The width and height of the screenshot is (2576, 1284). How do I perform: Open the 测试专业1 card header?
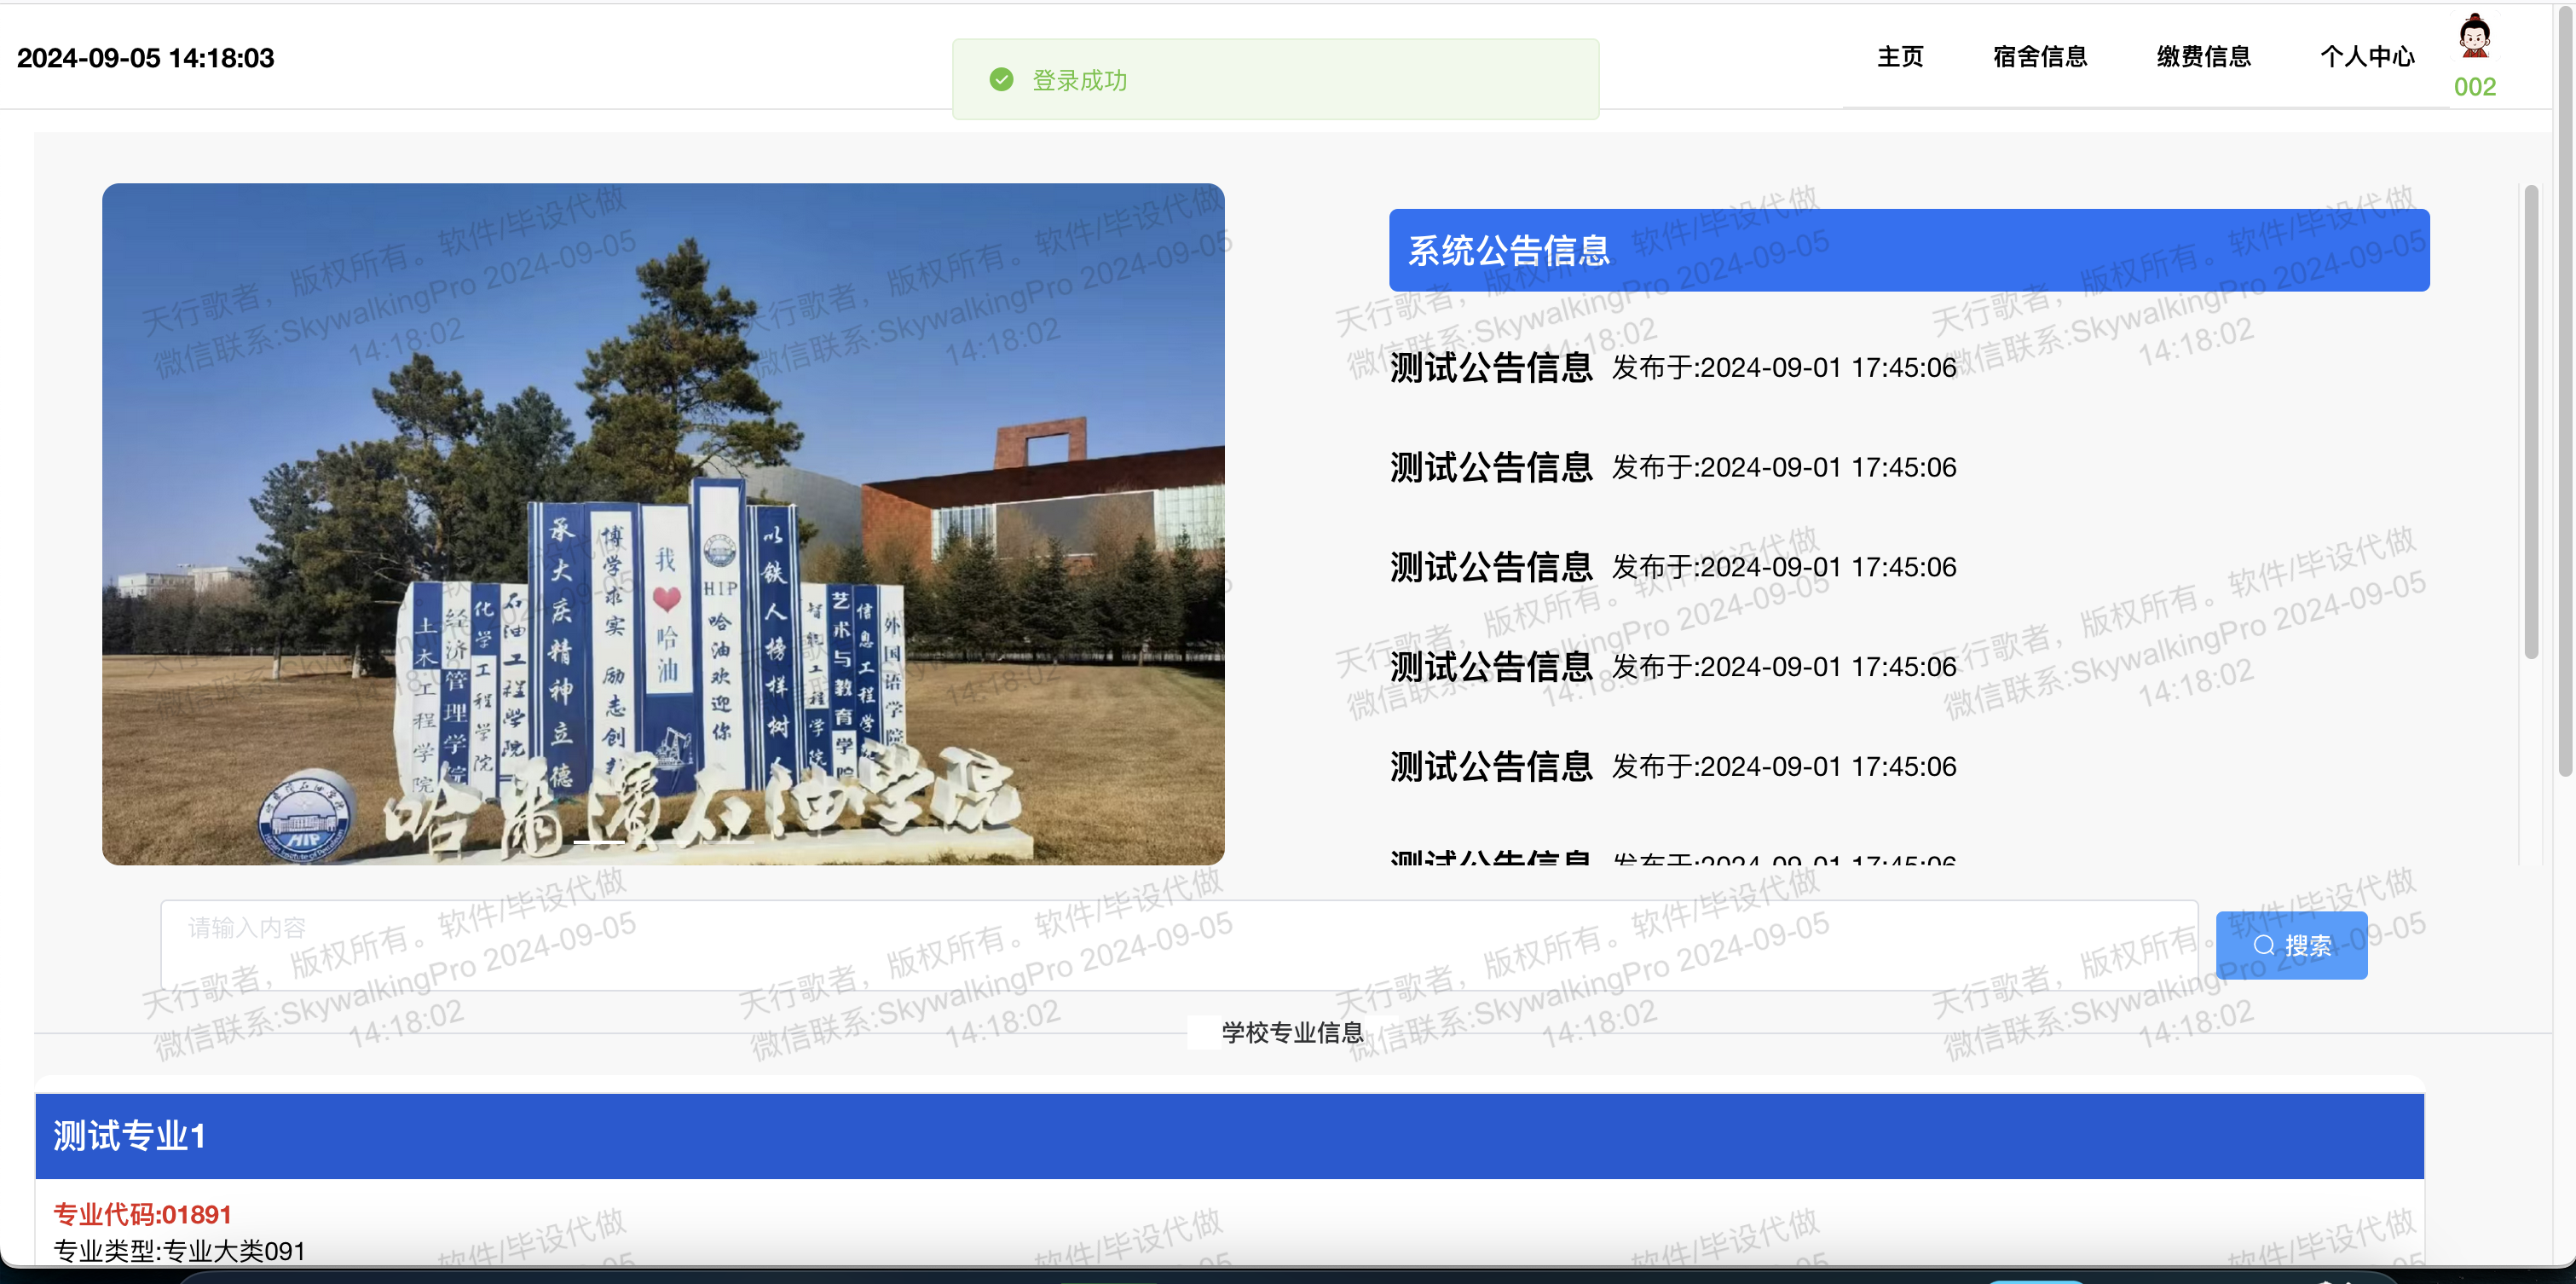pyautogui.click(x=1229, y=1136)
